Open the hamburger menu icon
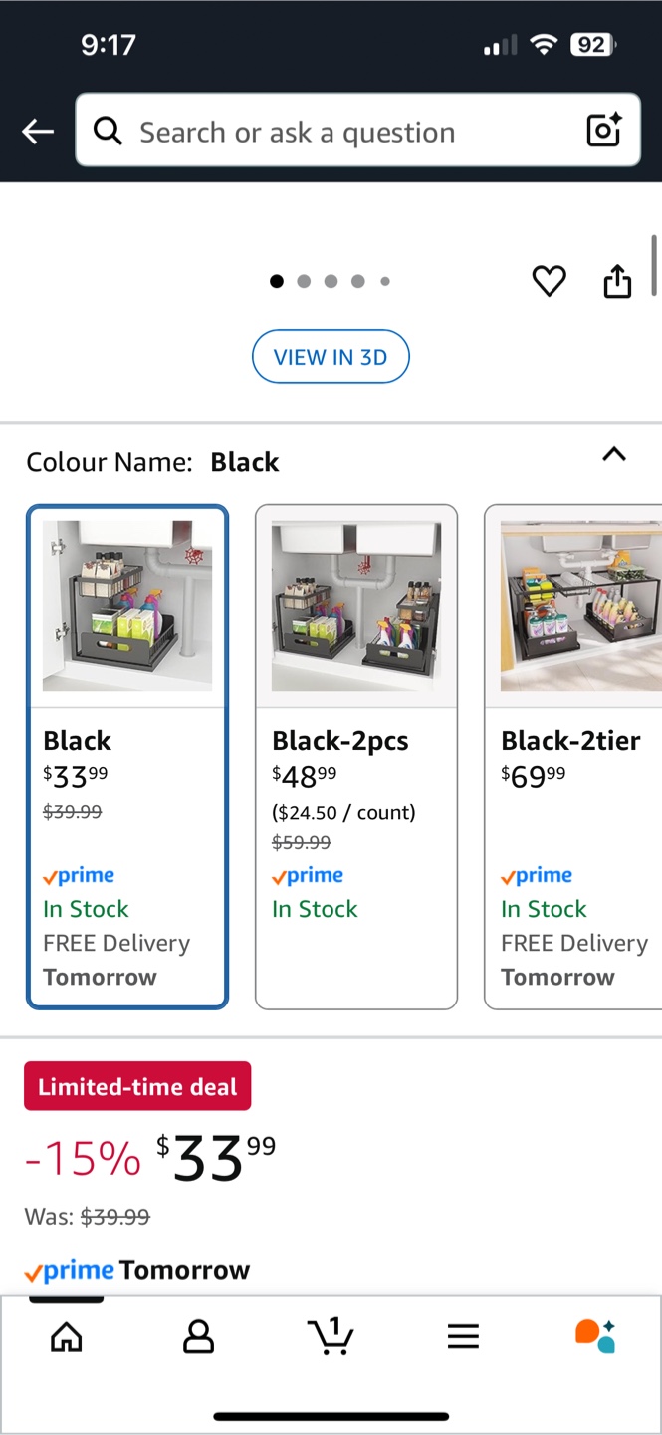The width and height of the screenshot is (662, 1435). [463, 1336]
